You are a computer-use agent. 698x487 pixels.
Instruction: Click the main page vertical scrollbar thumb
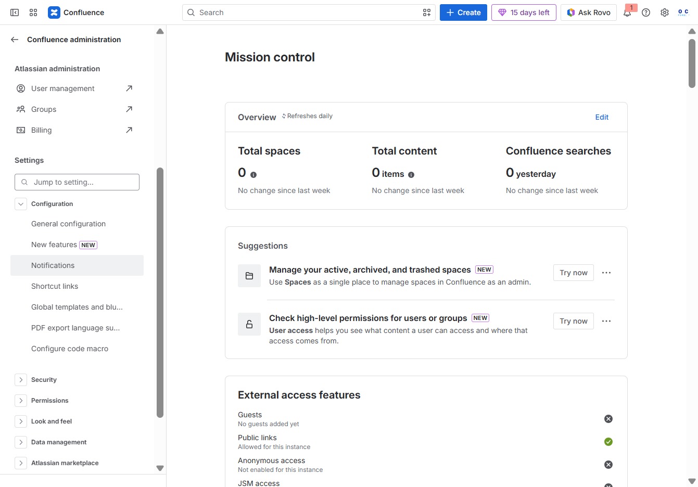point(692,63)
